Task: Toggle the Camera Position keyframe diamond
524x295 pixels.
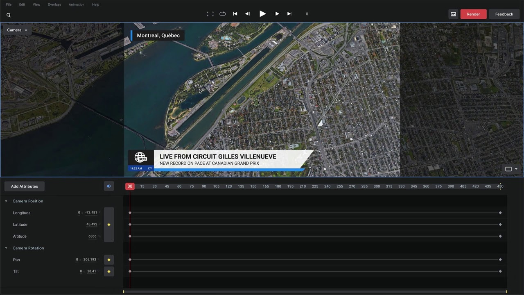Action: pyautogui.click(x=109, y=225)
